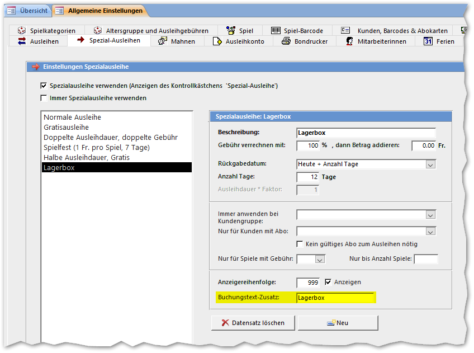Open the Bondrucker tab
This screenshot has height=353, width=474.
click(x=305, y=41)
